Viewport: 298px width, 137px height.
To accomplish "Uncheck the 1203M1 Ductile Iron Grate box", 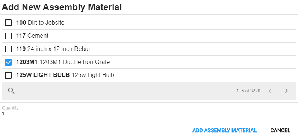I will 8,62.
